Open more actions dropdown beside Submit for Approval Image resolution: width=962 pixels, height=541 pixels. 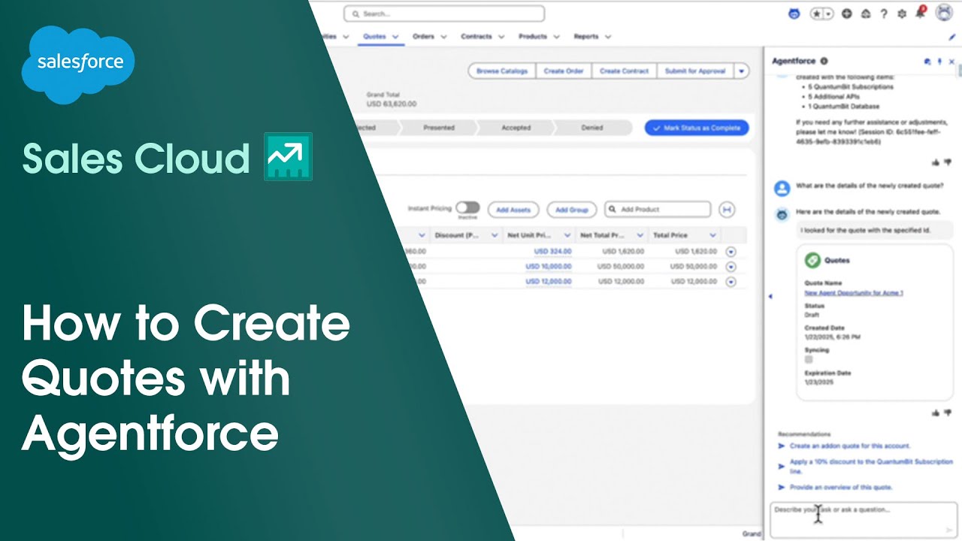click(742, 71)
